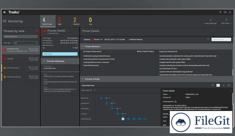Select the highlighted powershell.exe gear node
Screen dimensions: 235x136
pos(123,119)
